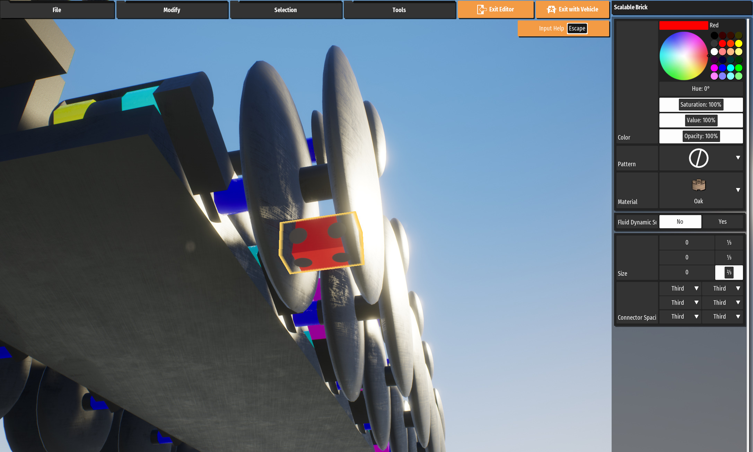Open the Tools menu
Image resolution: width=753 pixels, height=452 pixels.
tap(399, 10)
